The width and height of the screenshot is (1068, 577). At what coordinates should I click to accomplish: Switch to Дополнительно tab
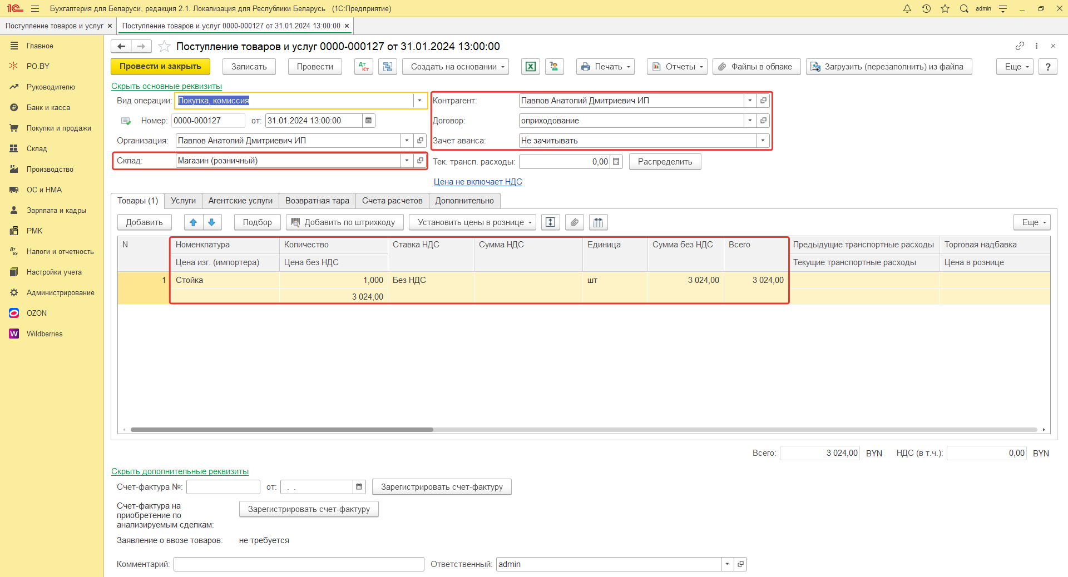point(464,201)
